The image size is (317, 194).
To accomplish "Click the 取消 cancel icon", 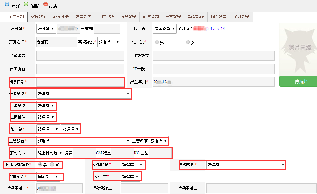I will click(x=45, y=4).
